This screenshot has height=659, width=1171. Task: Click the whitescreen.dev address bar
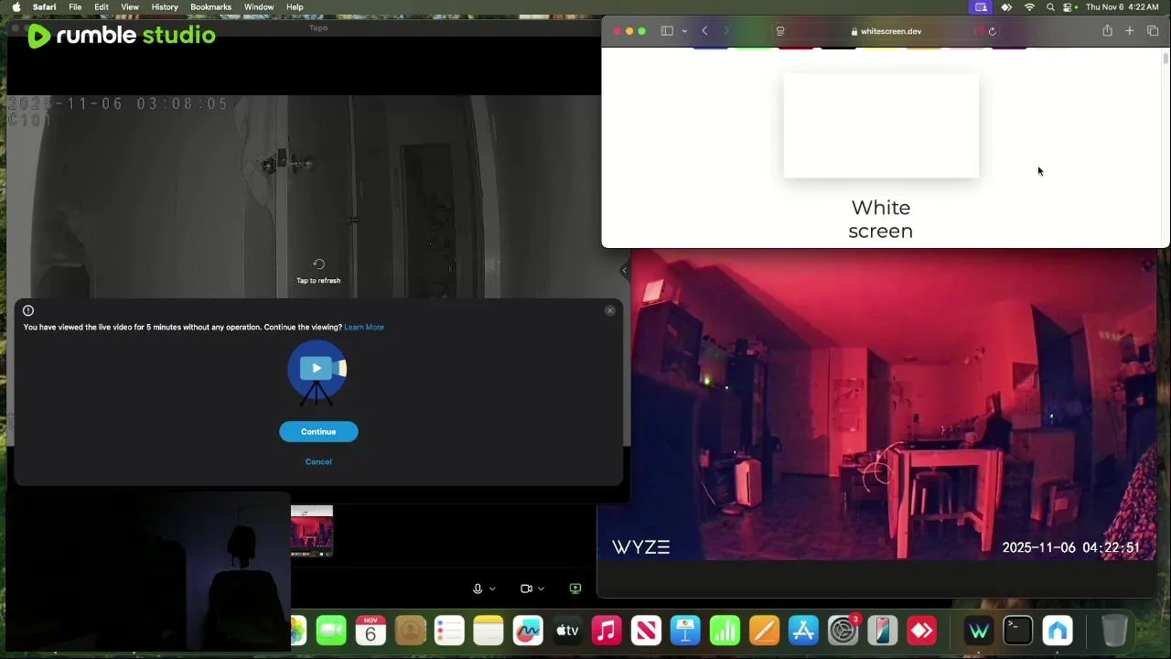coord(886,31)
